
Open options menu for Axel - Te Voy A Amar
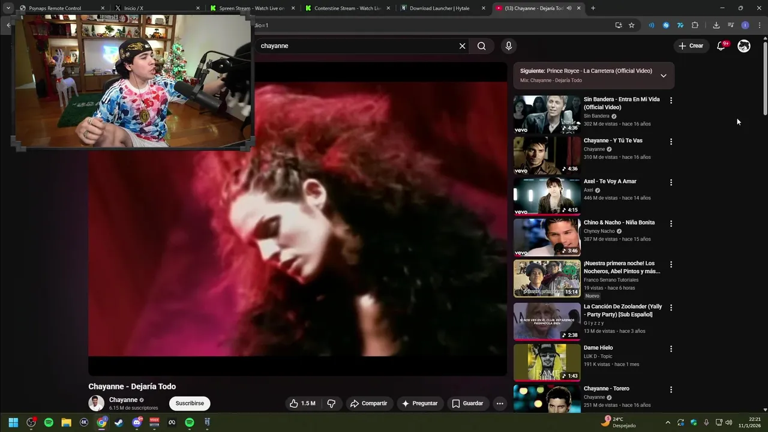pos(671,182)
